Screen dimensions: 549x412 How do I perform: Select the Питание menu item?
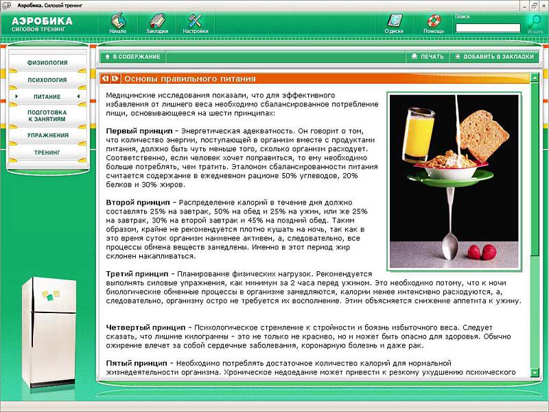[x=47, y=97]
